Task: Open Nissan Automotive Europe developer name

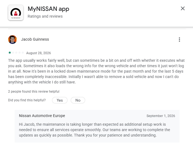Action: click(x=42, y=116)
